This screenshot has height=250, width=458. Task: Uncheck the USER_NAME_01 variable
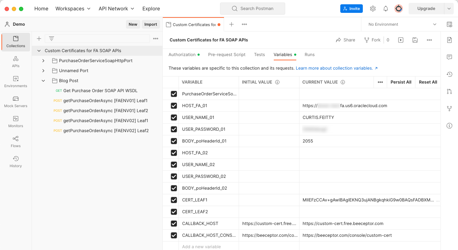pyautogui.click(x=174, y=117)
